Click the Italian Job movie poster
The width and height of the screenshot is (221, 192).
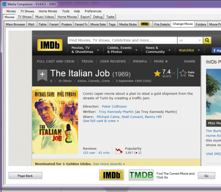[x=55, y=120]
